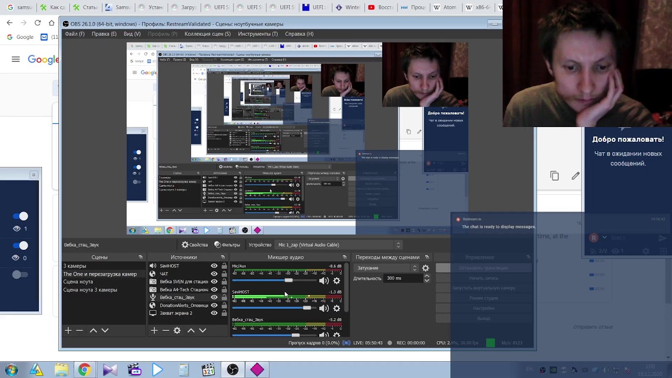Increase transition duration with up arrow

pyautogui.click(x=426, y=276)
